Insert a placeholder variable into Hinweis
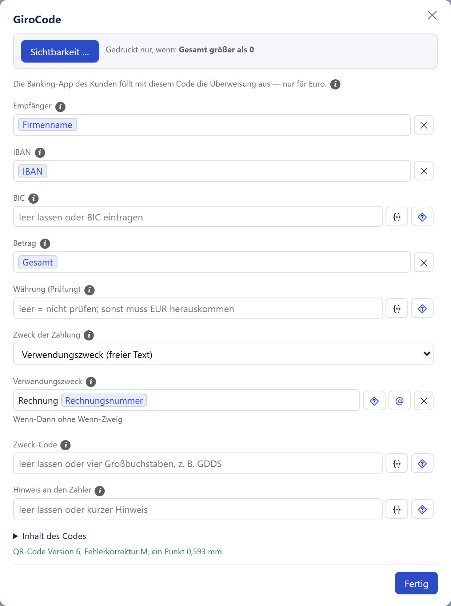Image resolution: width=451 pixels, height=606 pixels. [397, 509]
